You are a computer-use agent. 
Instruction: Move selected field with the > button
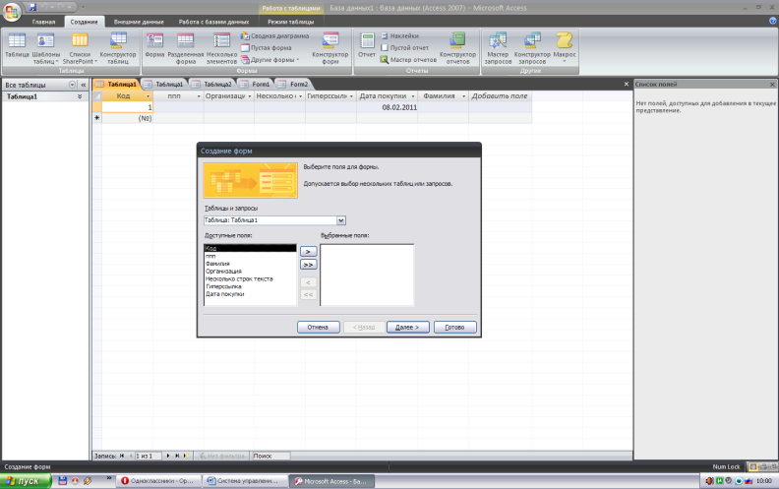308,252
